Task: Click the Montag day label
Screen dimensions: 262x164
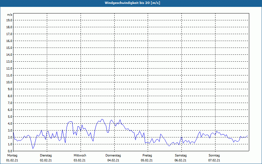Action: 12,155
